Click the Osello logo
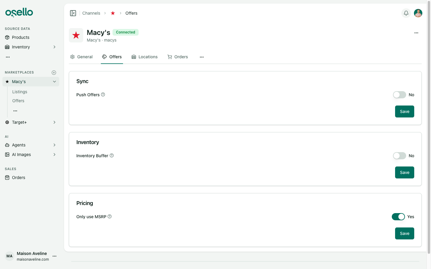The width and height of the screenshot is (431, 269). (x=19, y=12)
